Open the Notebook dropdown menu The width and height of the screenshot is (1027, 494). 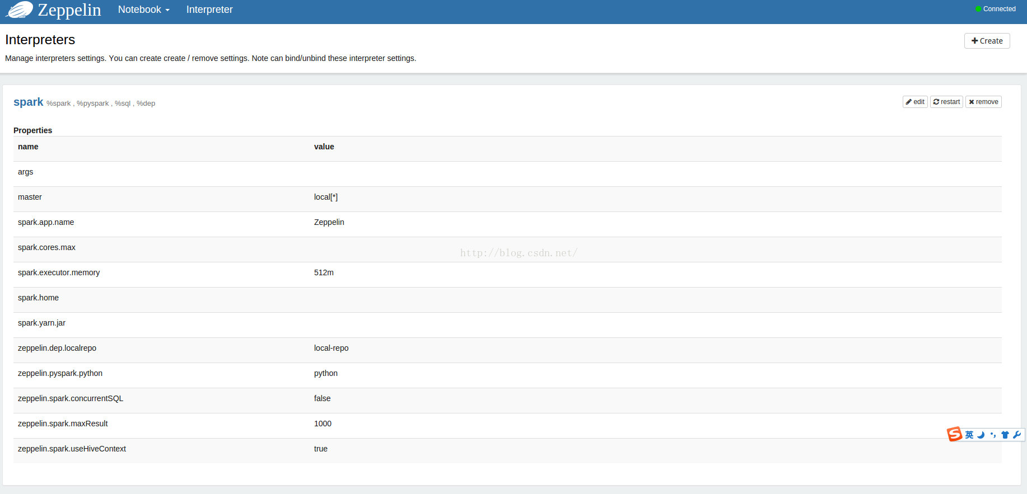tap(143, 10)
